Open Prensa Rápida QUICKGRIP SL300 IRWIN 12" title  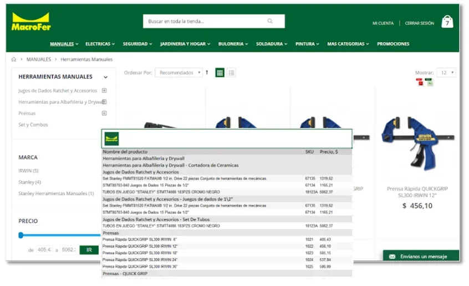click(x=417, y=192)
